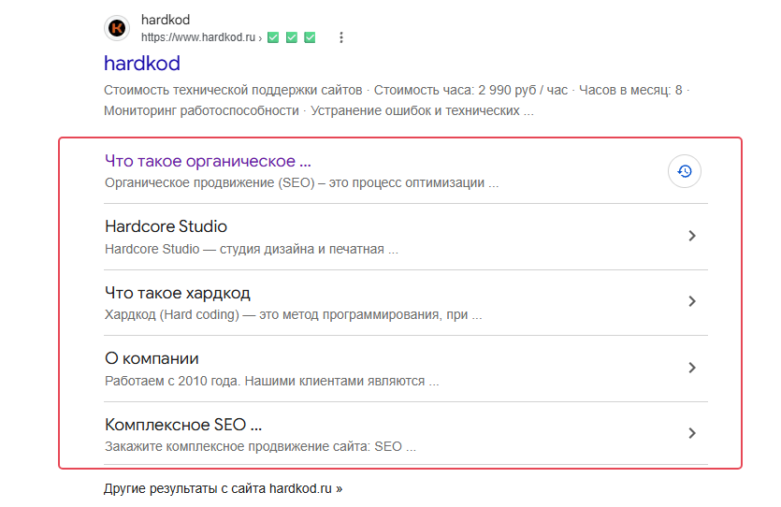Open the "Что такое органическое ..." sitelink
The image size is (781, 507).
[208, 161]
